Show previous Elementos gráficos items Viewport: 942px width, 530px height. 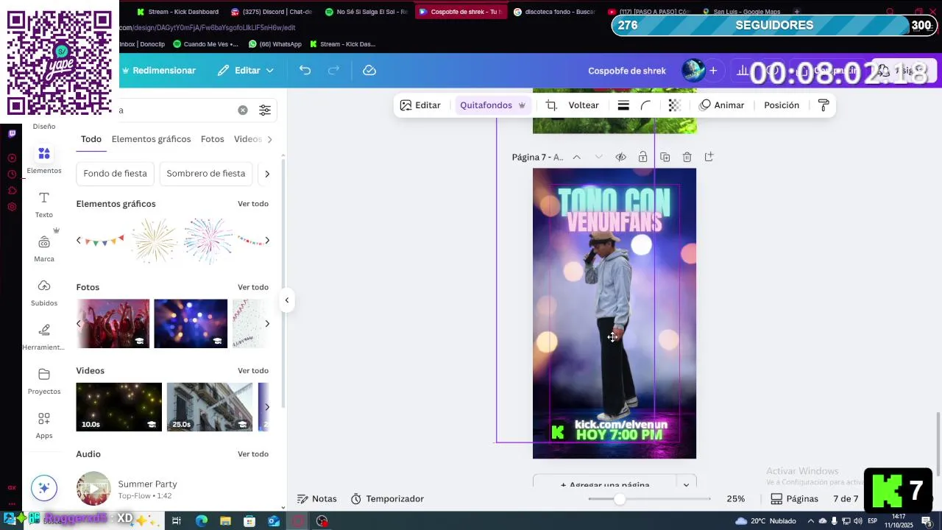pyautogui.click(x=79, y=241)
